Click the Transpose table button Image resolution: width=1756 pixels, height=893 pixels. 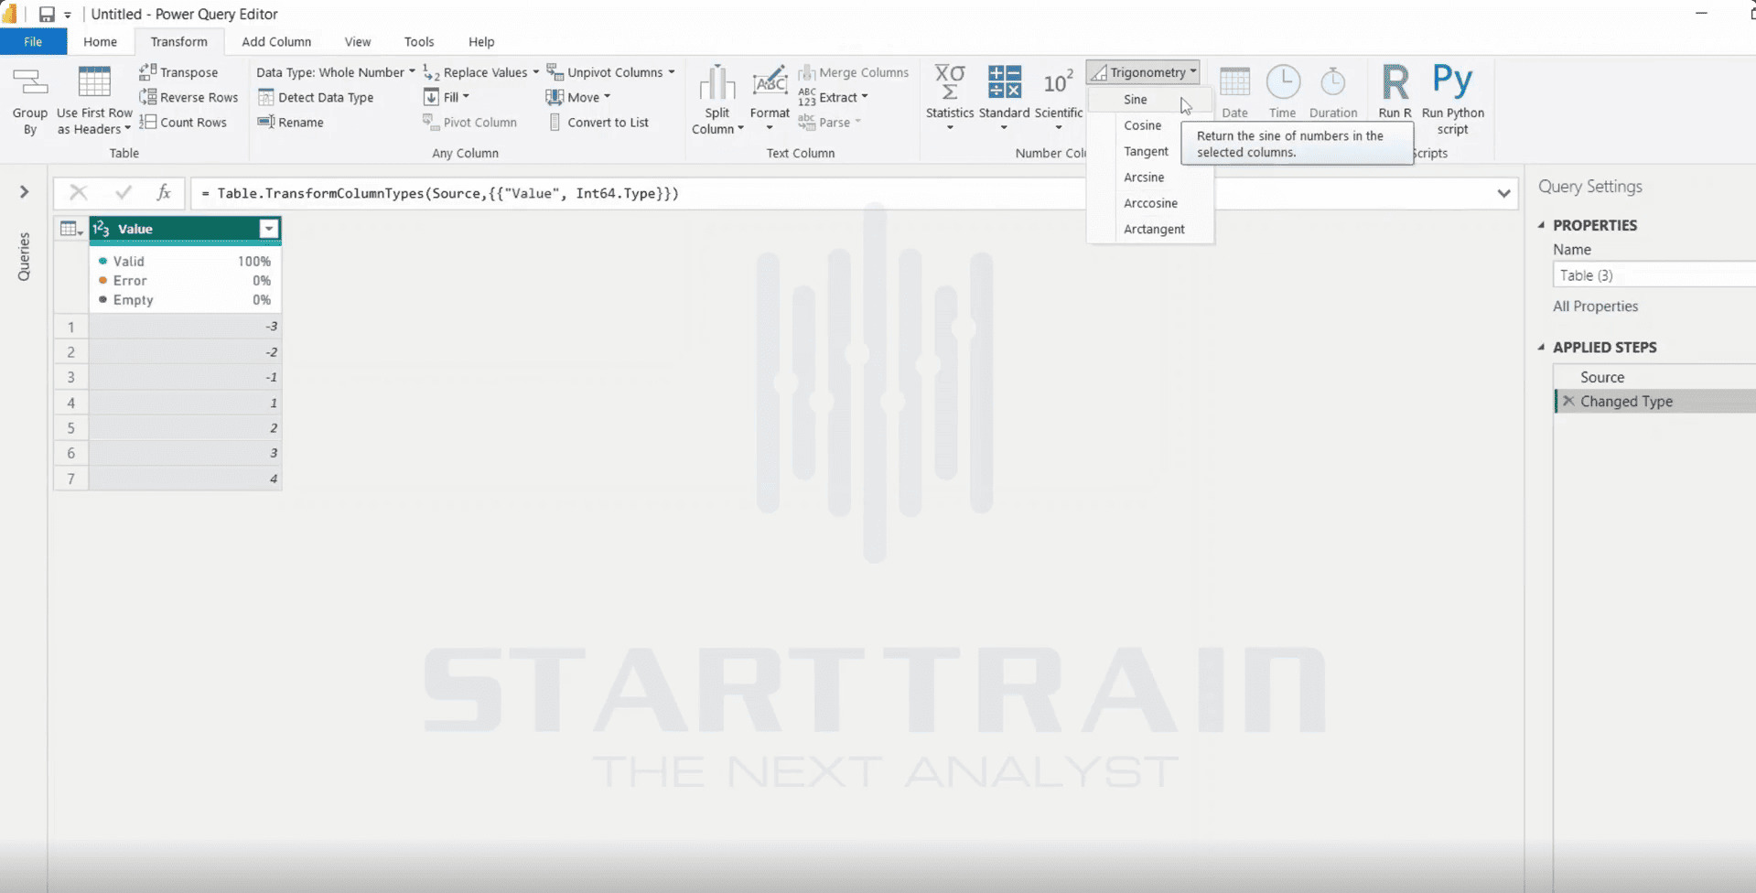coord(178,72)
